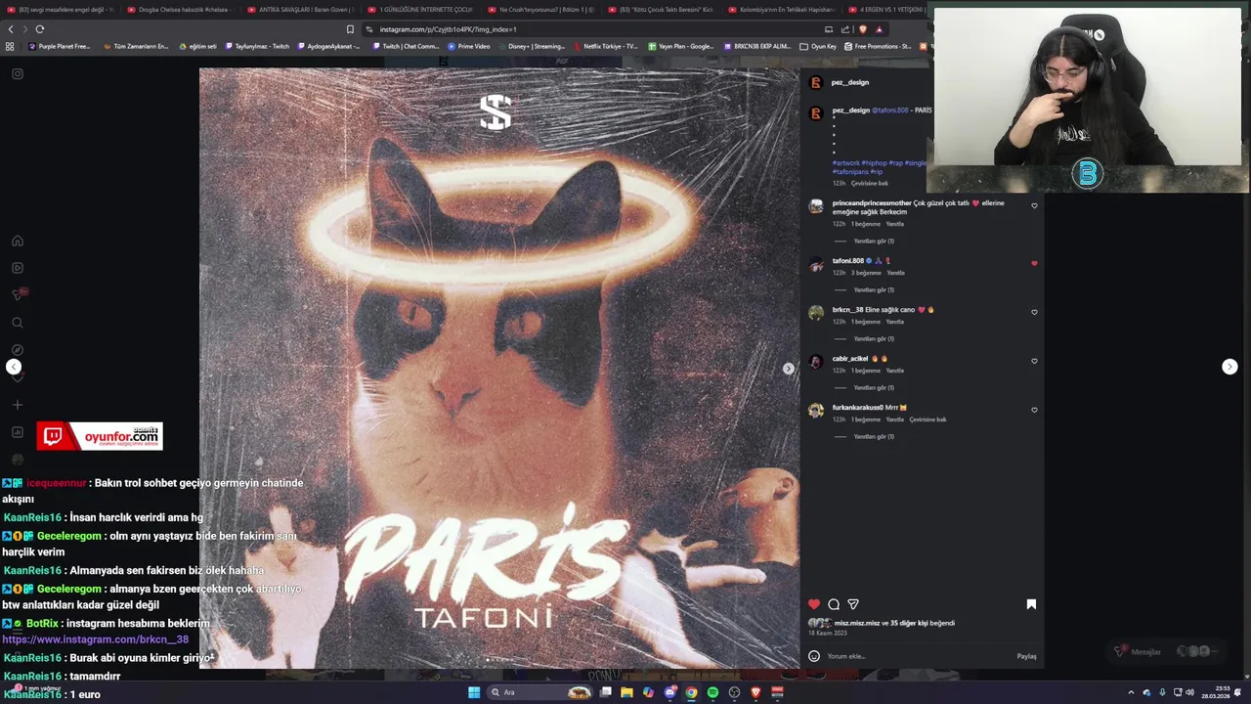Click the Yorum ekle comment field

[919, 656]
